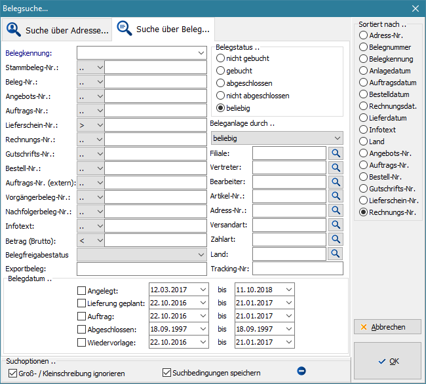Screen dimensions: 426x384
Task: Open the Adress-Nr. lookup magnifier
Action: (x=336, y=210)
